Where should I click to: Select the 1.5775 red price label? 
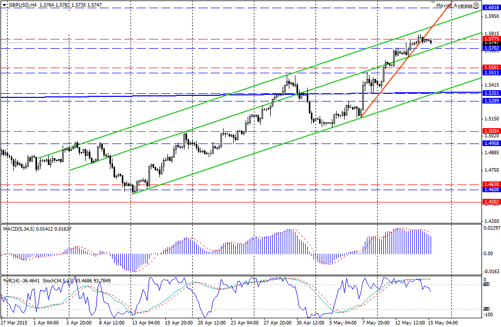point(492,39)
